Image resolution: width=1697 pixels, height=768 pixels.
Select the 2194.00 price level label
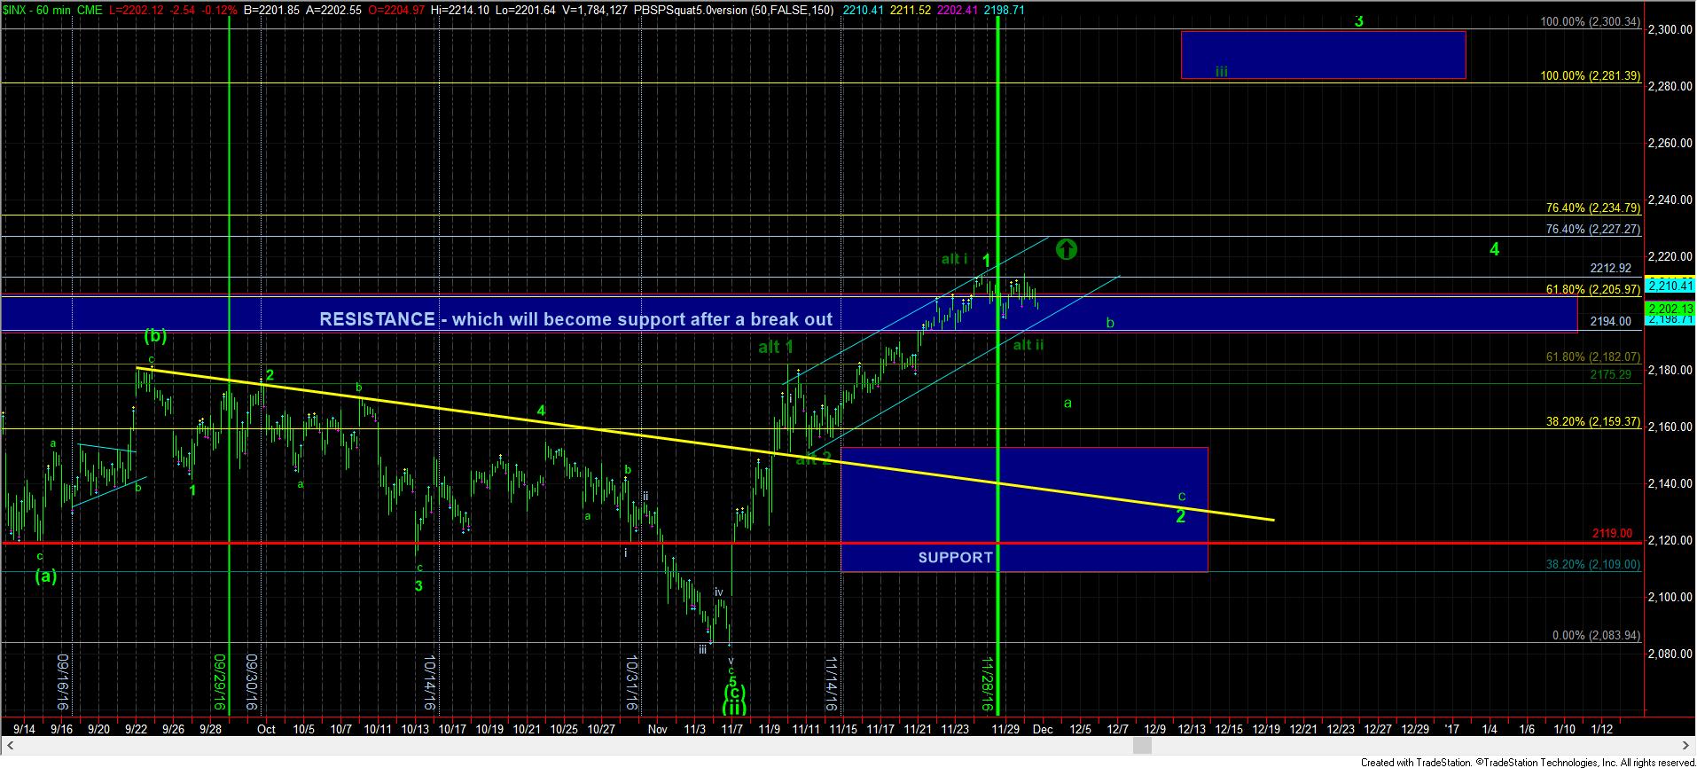pyautogui.click(x=1611, y=321)
